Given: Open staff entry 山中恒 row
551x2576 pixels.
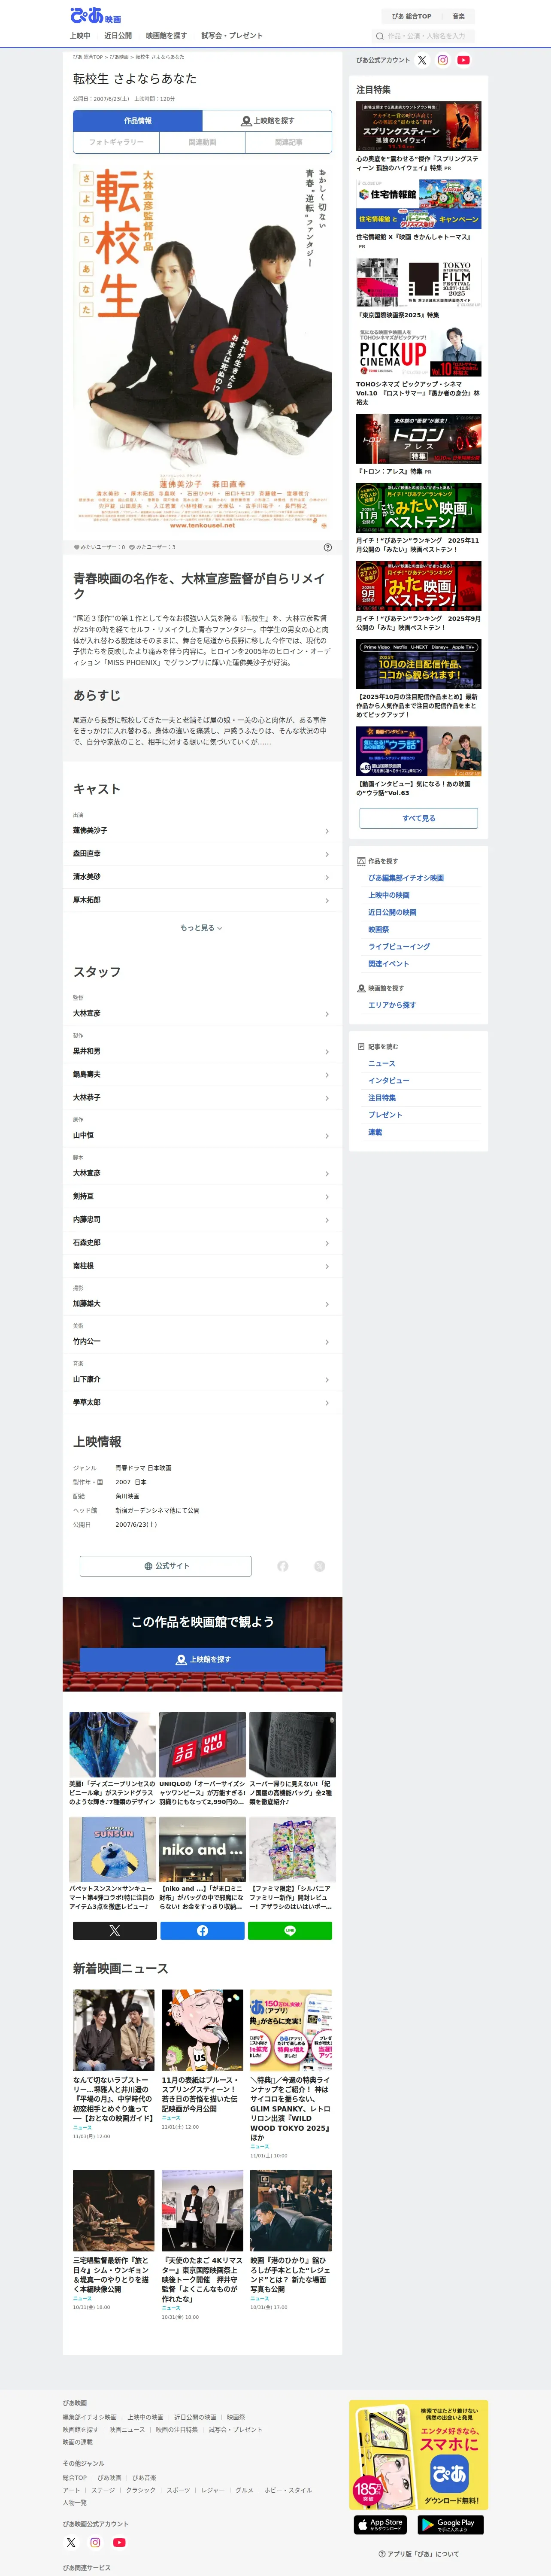Looking at the screenshot, I should coord(202,1135).
